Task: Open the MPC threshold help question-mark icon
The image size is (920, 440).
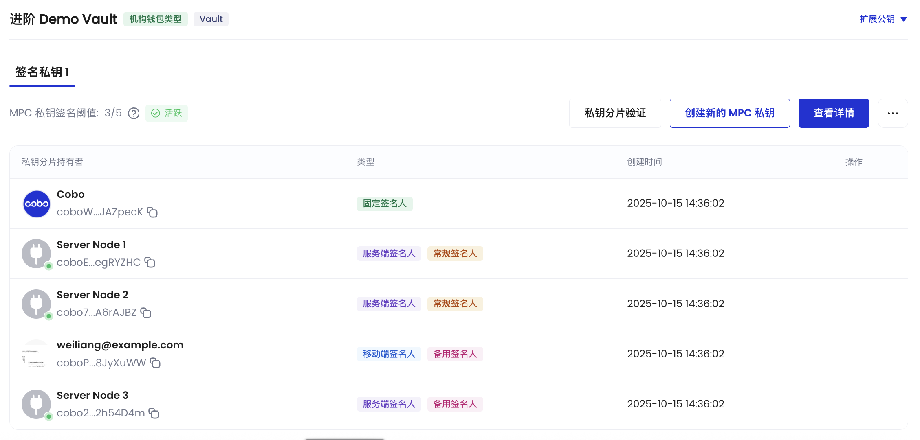Action: pos(133,113)
